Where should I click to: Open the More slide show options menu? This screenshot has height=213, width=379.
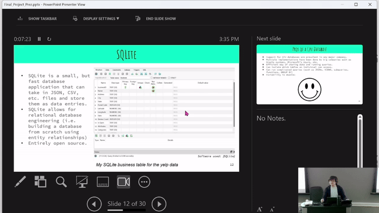(x=144, y=182)
